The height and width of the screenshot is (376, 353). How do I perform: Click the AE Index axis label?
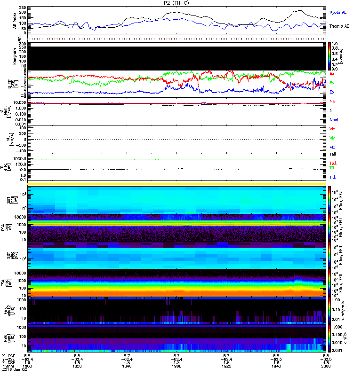point(15,21)
